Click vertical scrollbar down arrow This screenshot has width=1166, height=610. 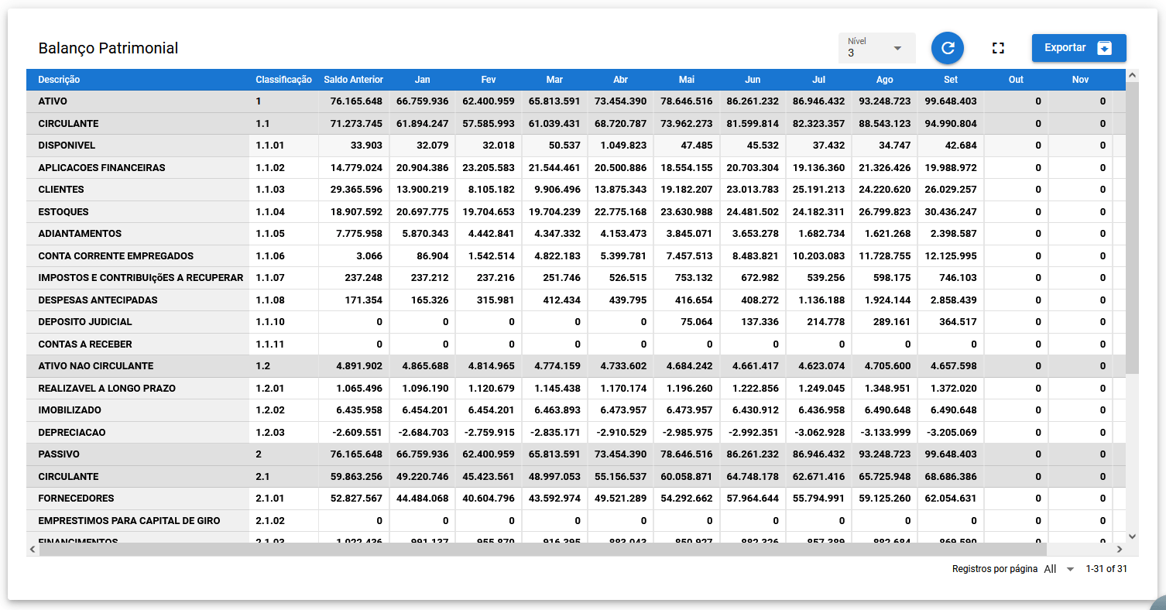1132,536
